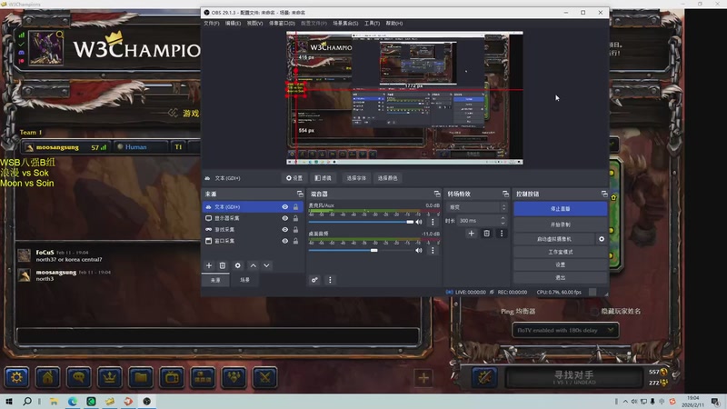The height and width of the screenshot is (409, 727).
Task: Mute the 麦克风/Aux speaker icon
Action: (x=419, y=222)
